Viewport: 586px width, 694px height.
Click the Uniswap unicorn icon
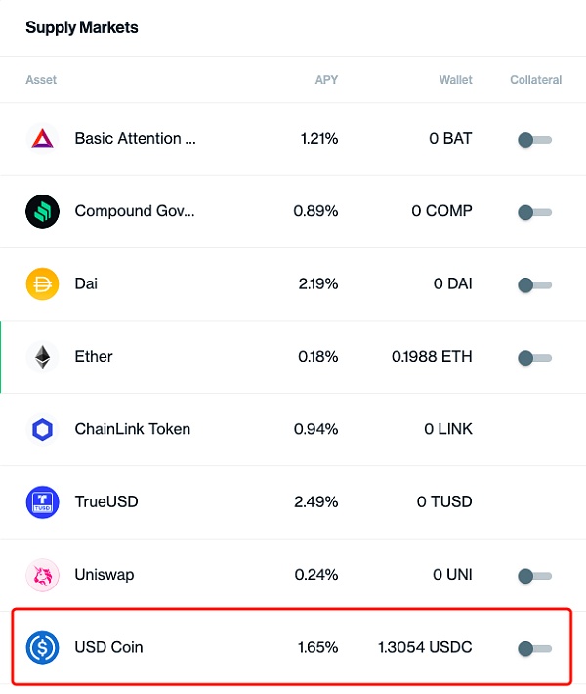[x=42, y=575]
